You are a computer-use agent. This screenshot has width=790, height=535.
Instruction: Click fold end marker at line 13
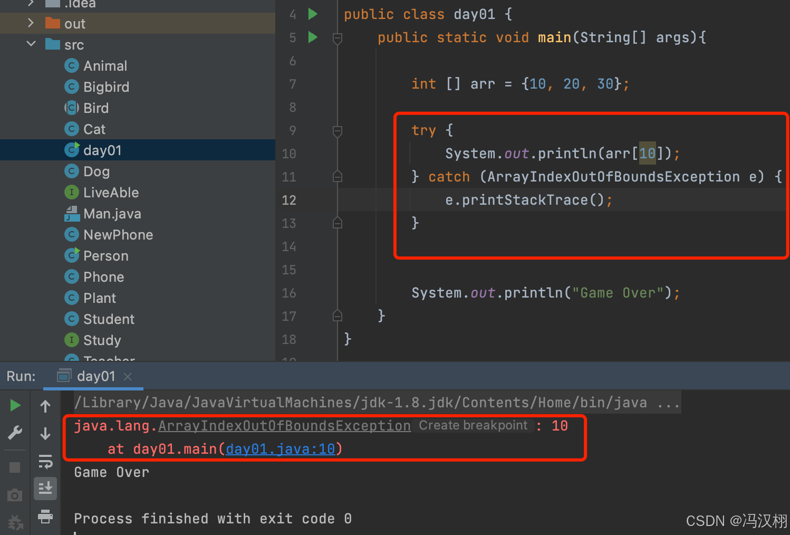[338, 223]
